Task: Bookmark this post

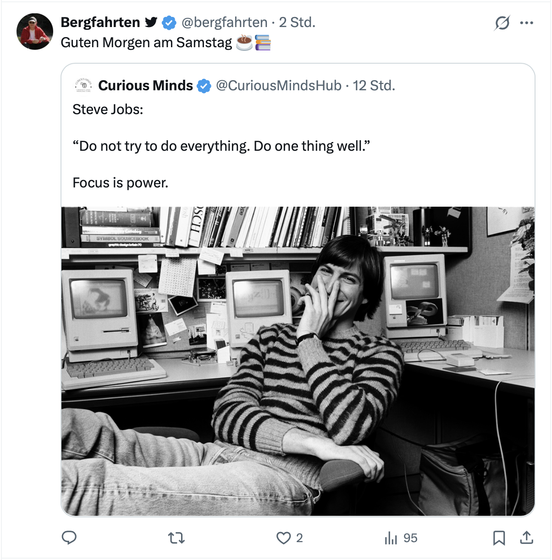Action: 499,538
